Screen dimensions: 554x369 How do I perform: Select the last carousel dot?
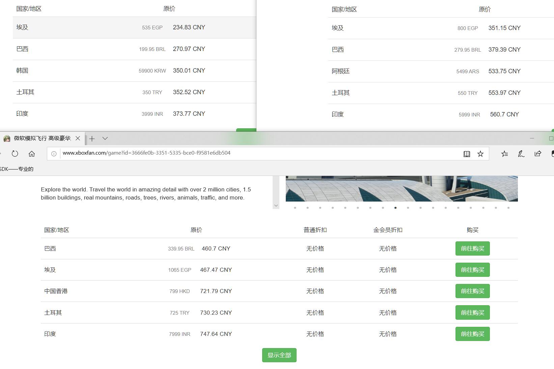coord(508,208)
